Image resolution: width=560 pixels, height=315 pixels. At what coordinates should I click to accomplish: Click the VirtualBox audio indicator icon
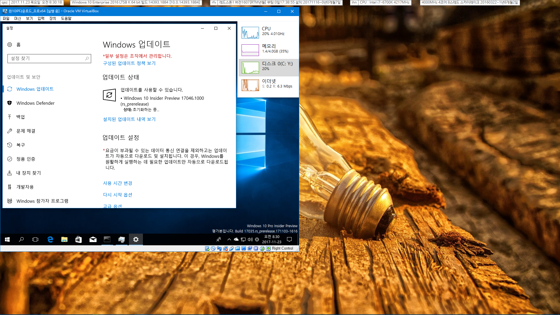(x=219, y=249)
